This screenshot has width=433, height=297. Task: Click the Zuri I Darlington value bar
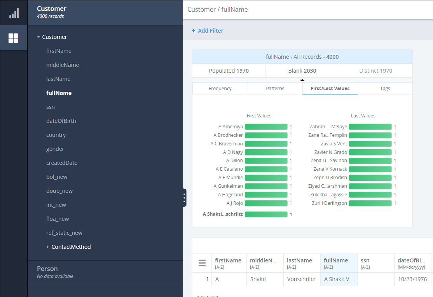[x=370, y=203]
